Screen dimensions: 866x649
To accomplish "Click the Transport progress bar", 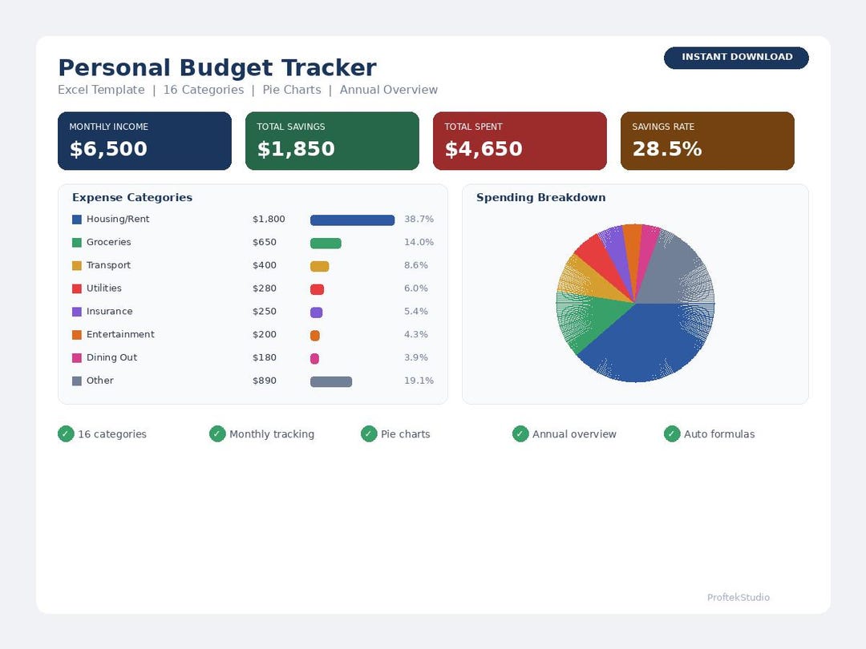I will (x=320, y=267).
